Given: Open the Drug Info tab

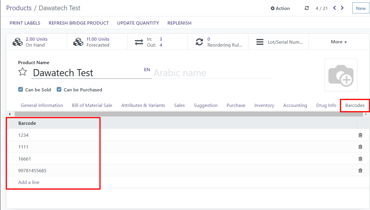Looking at the screenshot, I should (x=326, y=105).
